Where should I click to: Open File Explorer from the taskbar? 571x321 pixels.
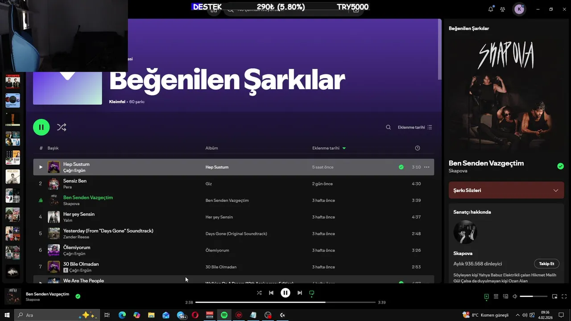click(151, 315)
